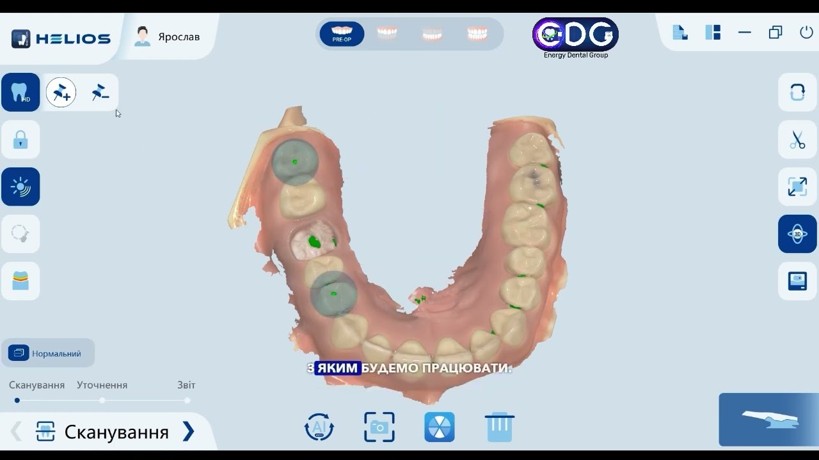Open the patient profile Ярослав
The height and width of the screenshot is (460, 819).
pos(167,36)
